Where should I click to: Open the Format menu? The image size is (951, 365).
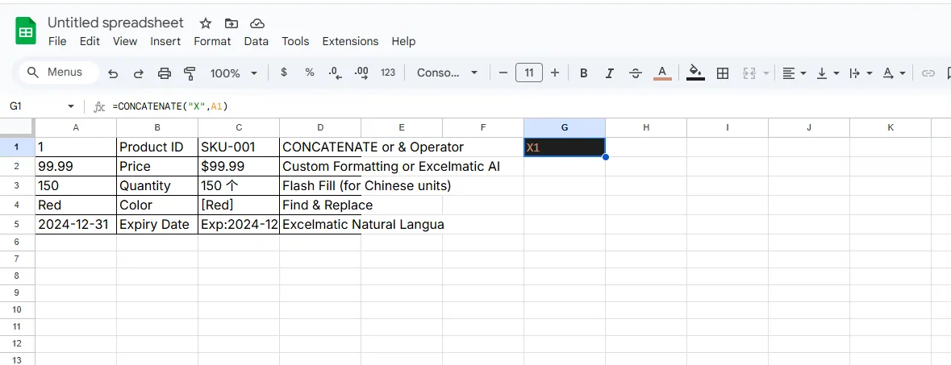coord(212,41)
